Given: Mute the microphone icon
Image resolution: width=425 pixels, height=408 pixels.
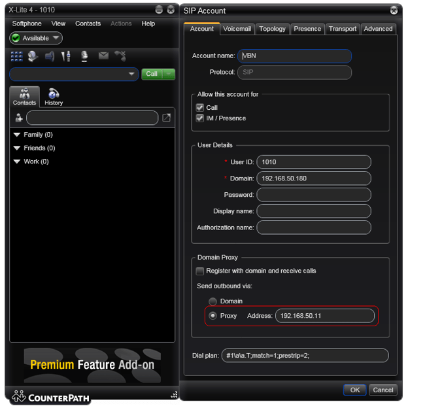Looking at the screenshot, I should [x=84, y=56].
